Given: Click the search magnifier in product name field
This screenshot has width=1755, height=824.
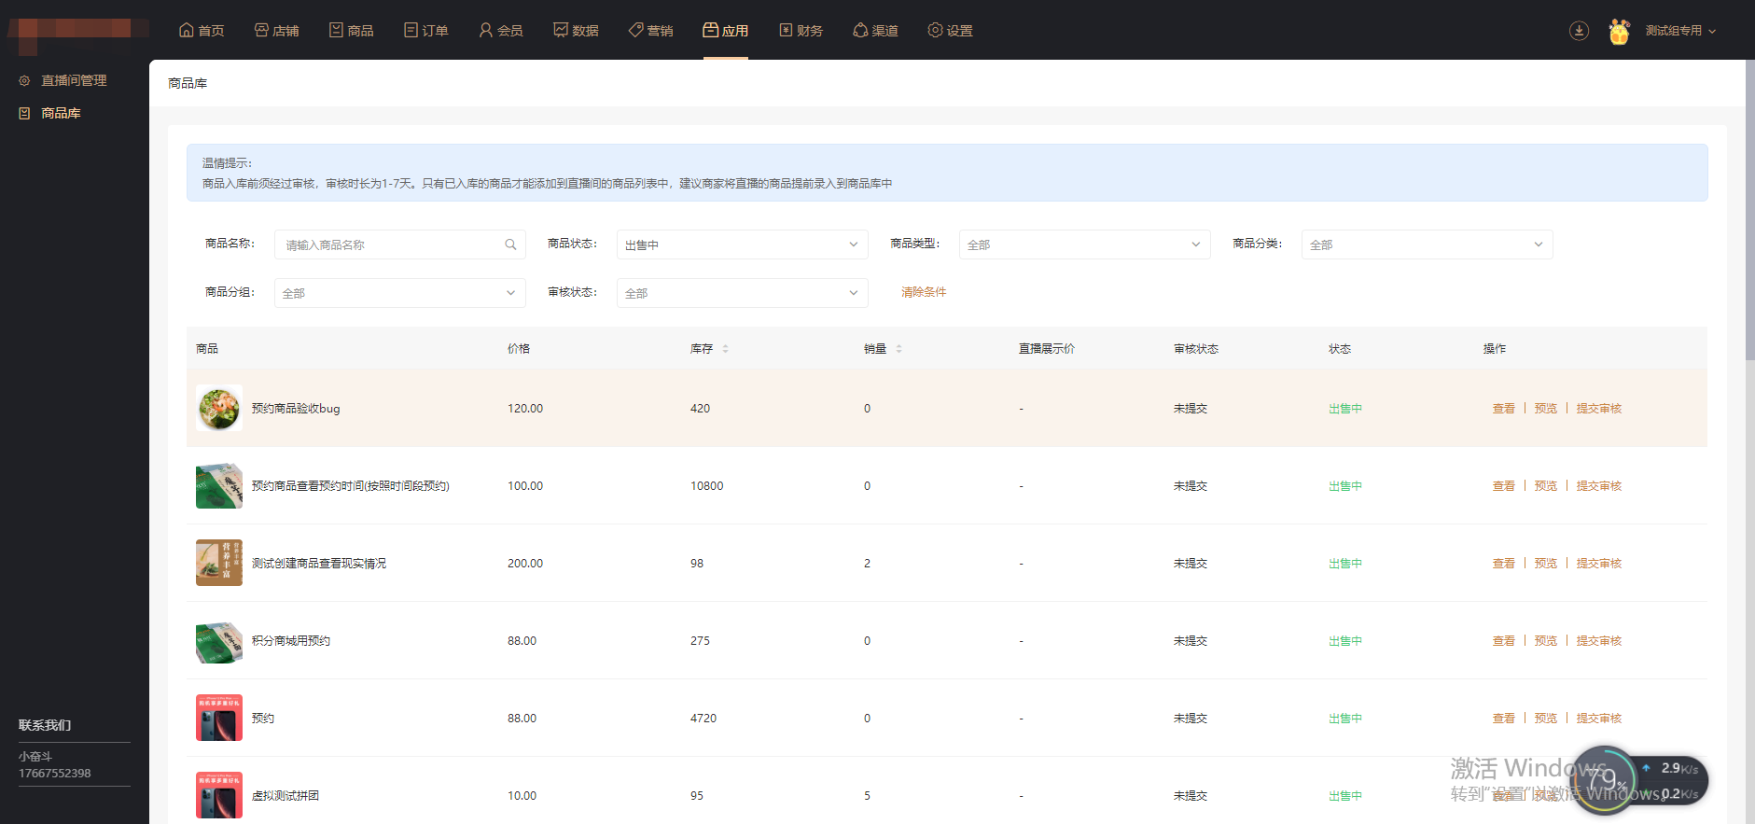Looking at the screenshot, I should pyautogui.click(x=510, y=244).
